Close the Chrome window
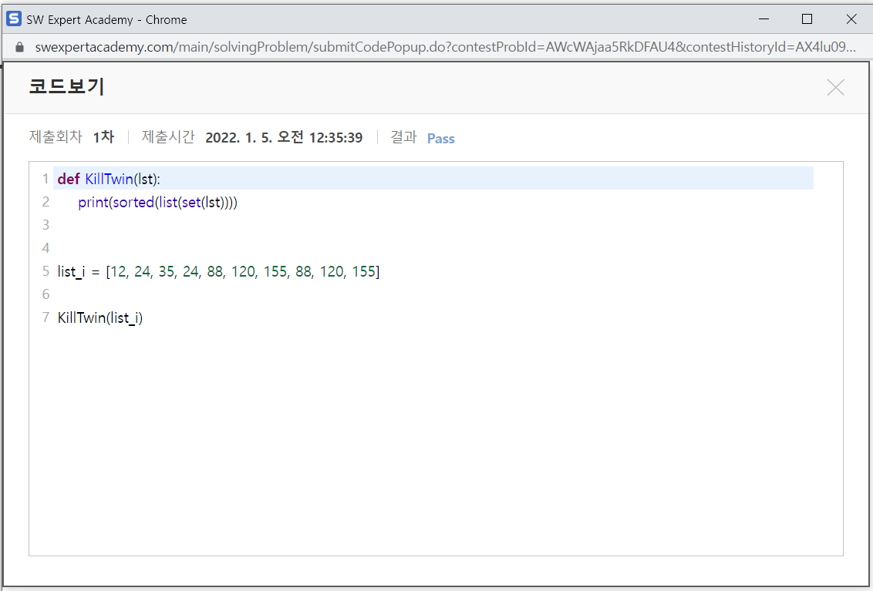This screenshot has width=873, height=591. [x=851, y=19]
